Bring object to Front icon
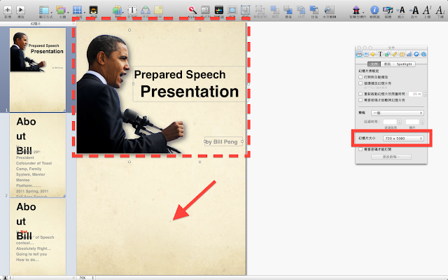 [x=275, y=10]
